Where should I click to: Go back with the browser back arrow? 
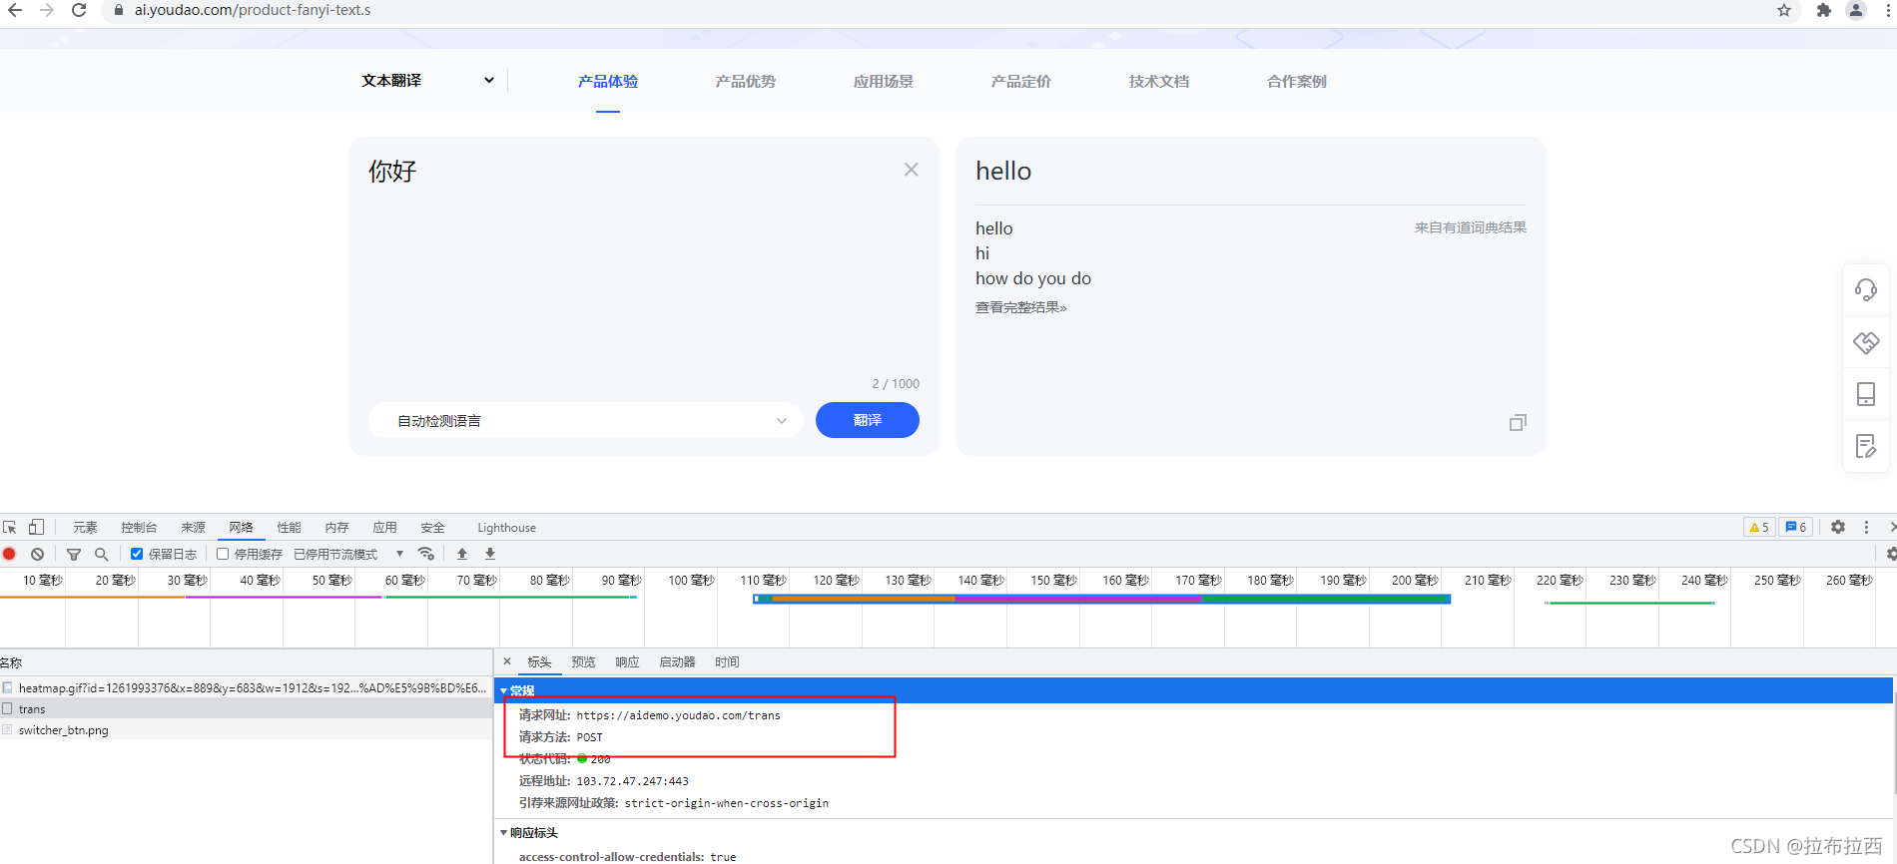tap(15, 10)
